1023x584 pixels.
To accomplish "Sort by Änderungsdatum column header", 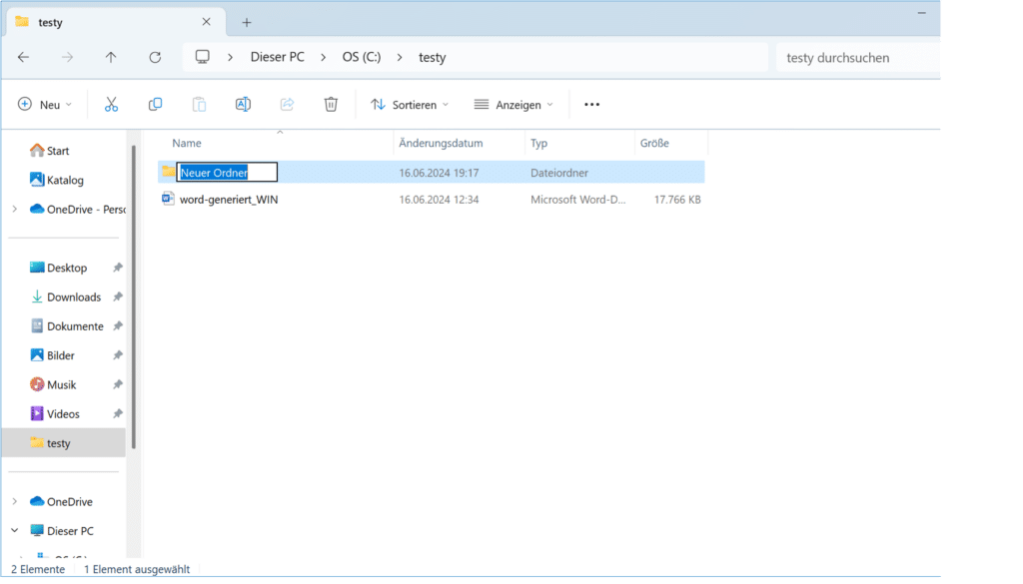I will [x=441, y=143].
